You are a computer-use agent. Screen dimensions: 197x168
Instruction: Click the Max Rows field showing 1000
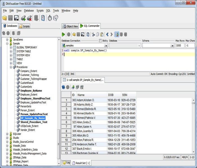[180, 45]
